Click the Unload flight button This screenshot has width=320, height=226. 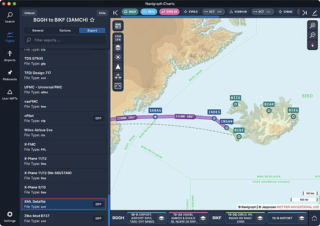(x=30, y=13)
